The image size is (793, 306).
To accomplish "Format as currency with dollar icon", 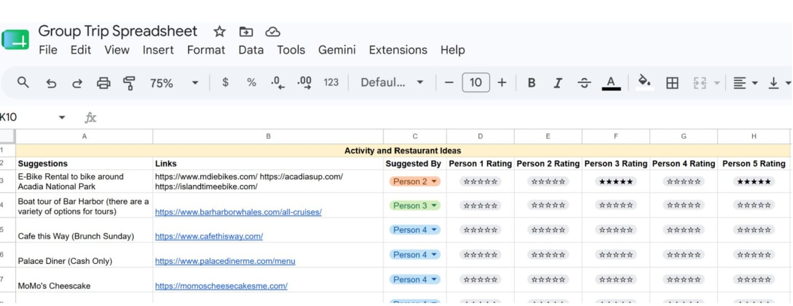I will [x=225, y=82].
